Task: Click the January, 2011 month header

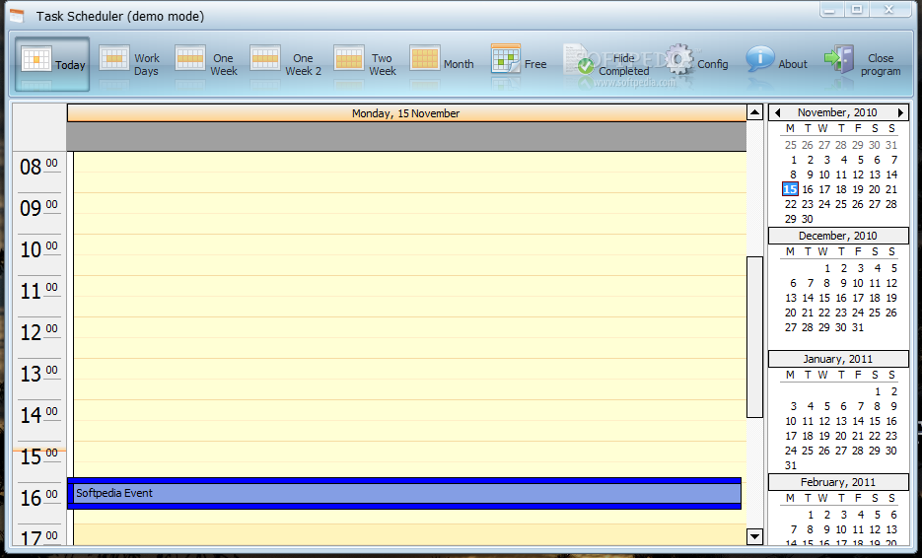Action: [x=838, y=359]
